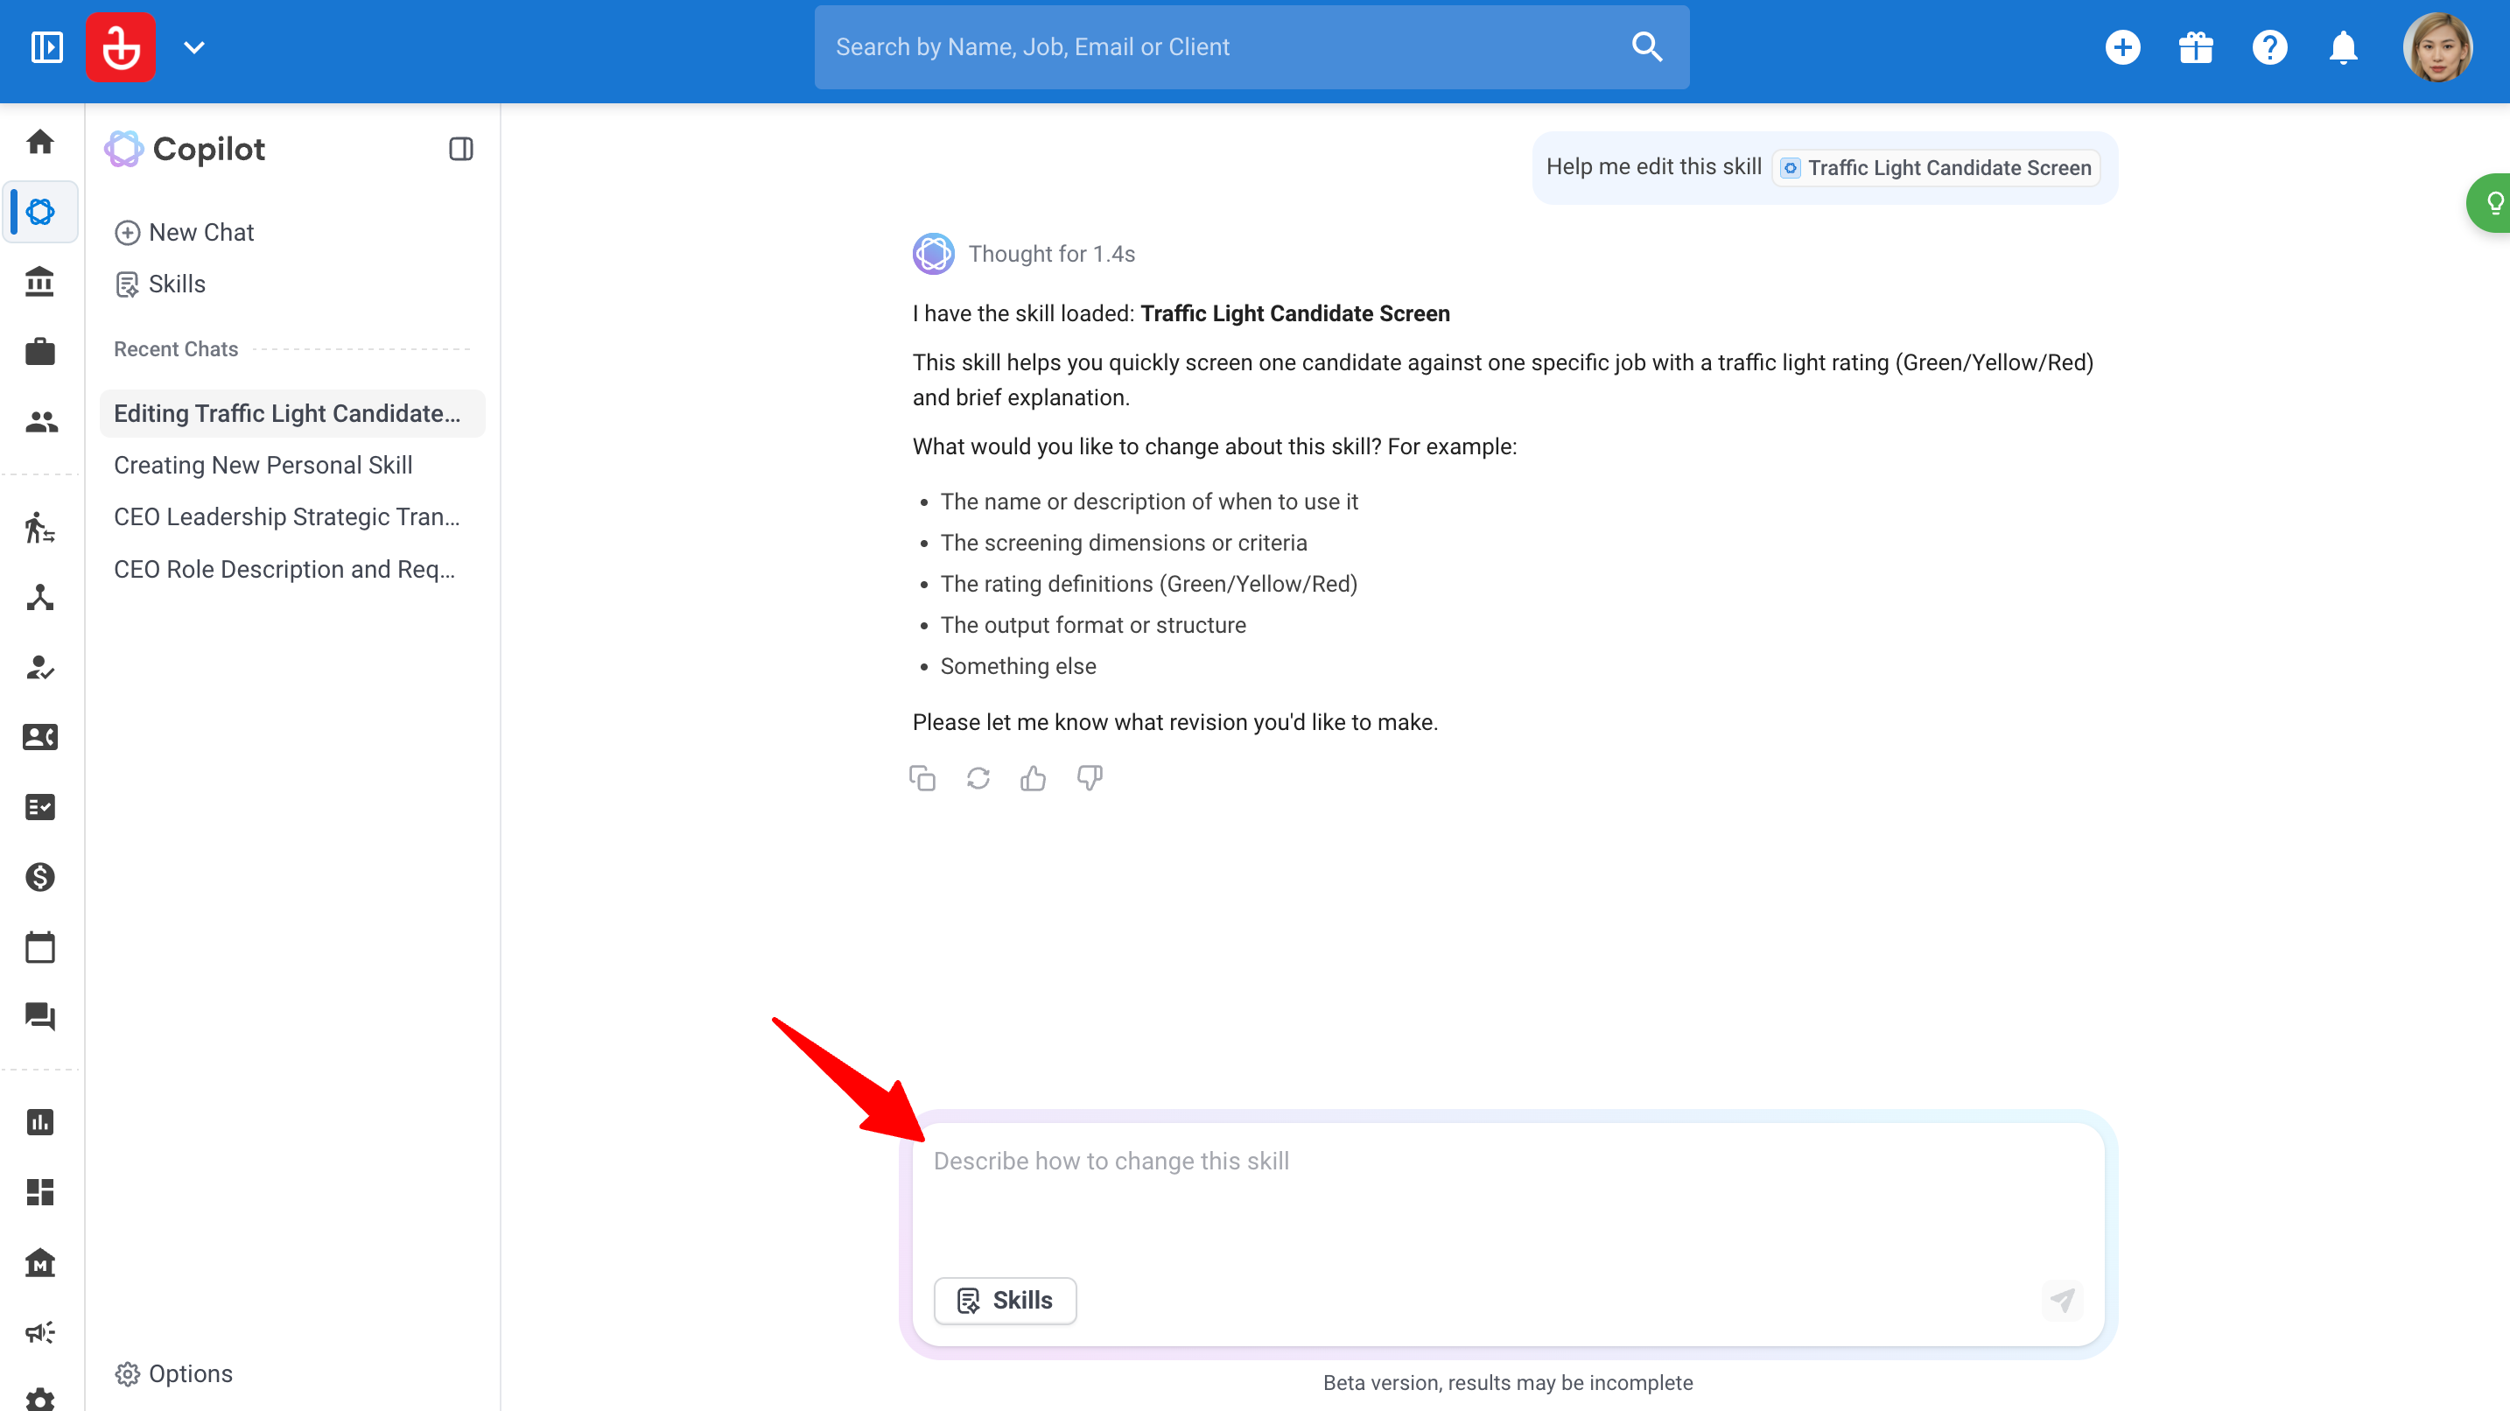Click the Skills button in message box
This screenshot has width=2510, height=1411.
point(1005,1300)
